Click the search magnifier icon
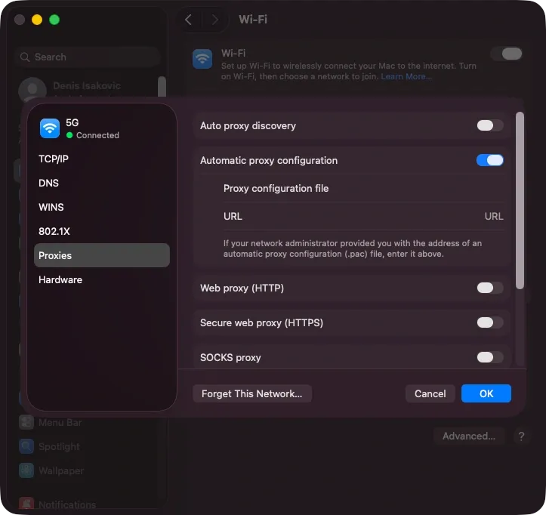 (25, 57)
